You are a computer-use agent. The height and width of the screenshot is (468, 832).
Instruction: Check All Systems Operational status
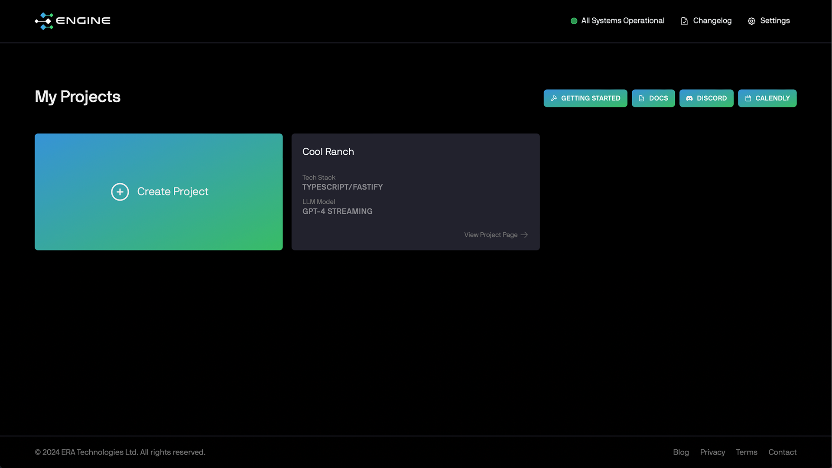(x=622, y=21)
